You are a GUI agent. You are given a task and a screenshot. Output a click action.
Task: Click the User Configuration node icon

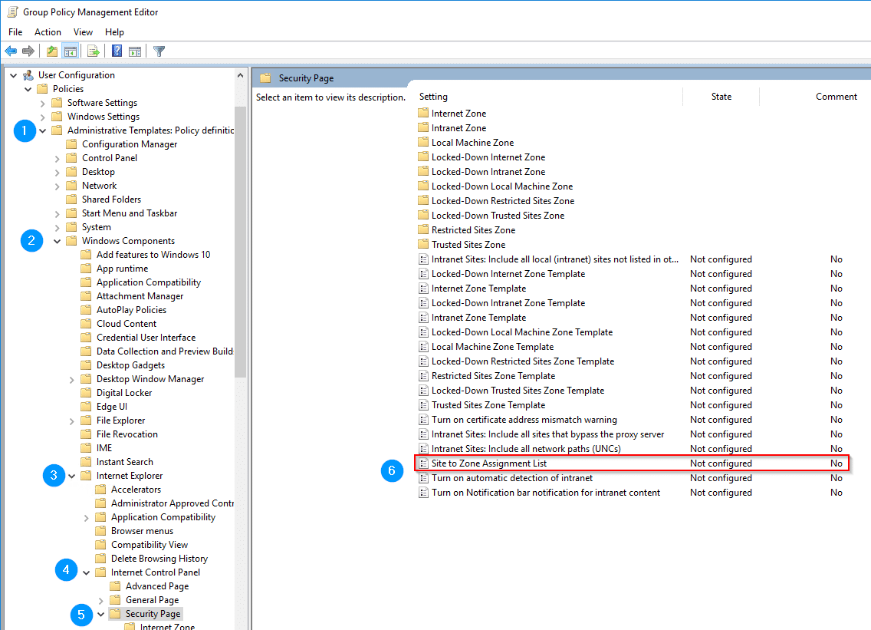[x=28, y=75]
